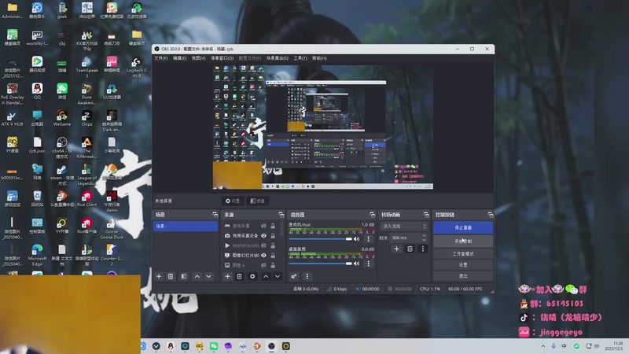The height and width of the screenshot is (354, 629).
Task: Move scene up with the Scenes dock up arrow
Action: (197, 277)
